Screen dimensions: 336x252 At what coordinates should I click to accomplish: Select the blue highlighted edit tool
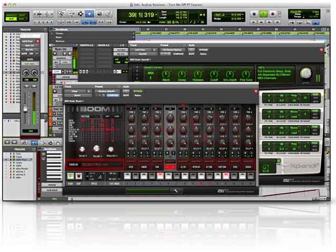click(90, 14)
